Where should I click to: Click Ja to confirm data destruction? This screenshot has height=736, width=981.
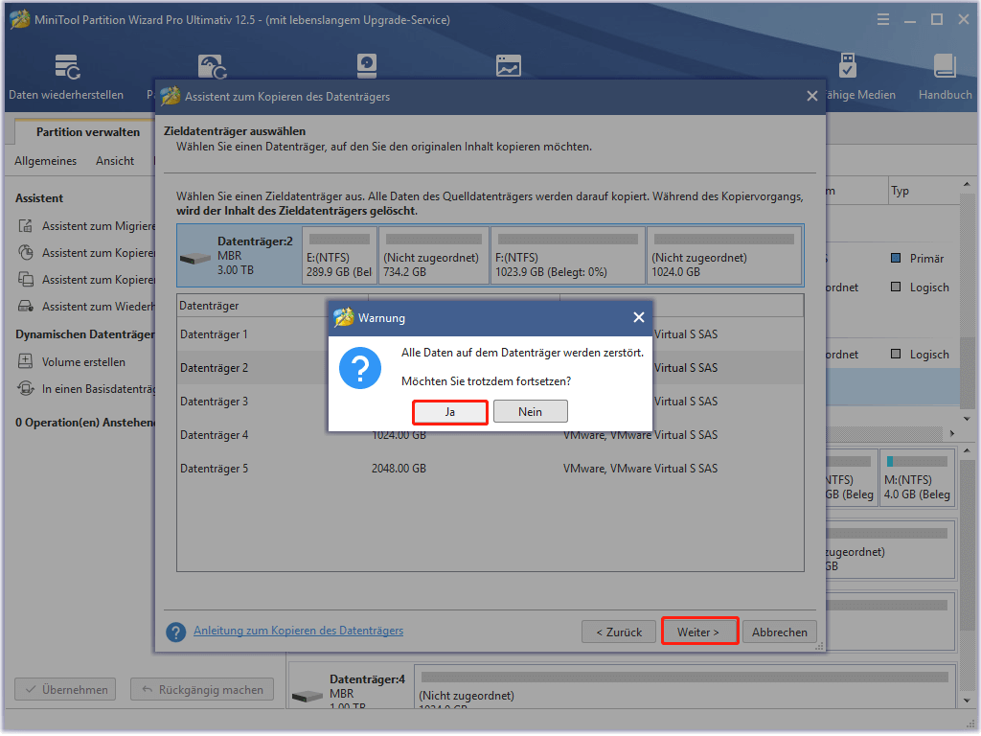[450, 412]
